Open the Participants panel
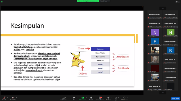181x101 pixels. (64, 98)
